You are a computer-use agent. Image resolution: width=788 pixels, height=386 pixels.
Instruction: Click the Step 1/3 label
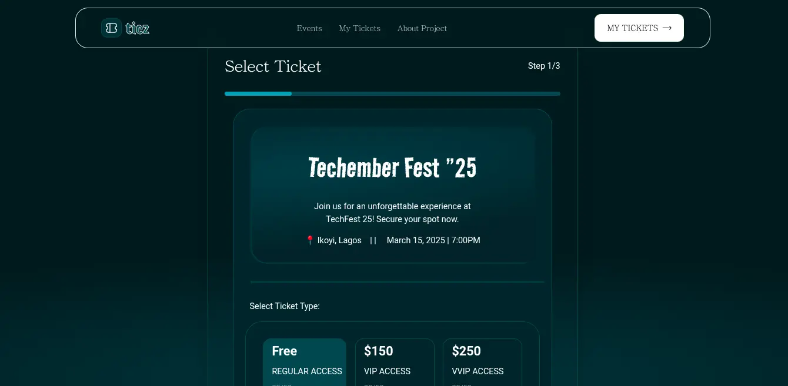coord(544,66)
